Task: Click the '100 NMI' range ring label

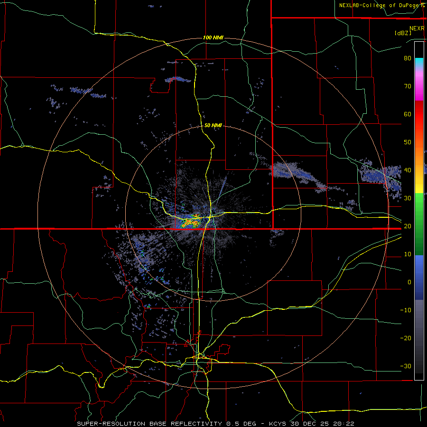Action: tap(213, 37)
